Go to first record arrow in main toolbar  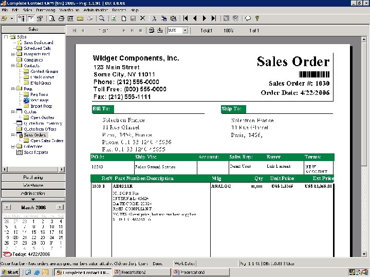click(186, 18)
